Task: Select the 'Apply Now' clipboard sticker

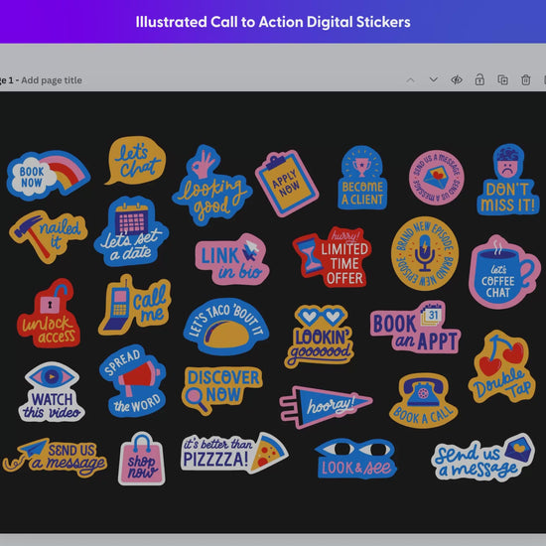Action: pyautogui.click(x=287, y=184)
